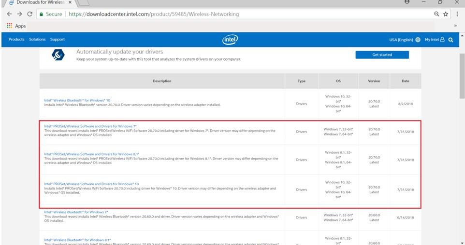Reload the page with refresh icon
Viewport: 465px width, 245px height.
[x=29, y=14]
